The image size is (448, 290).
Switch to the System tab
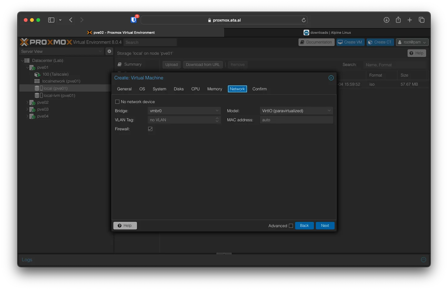[x=159, y=89]
